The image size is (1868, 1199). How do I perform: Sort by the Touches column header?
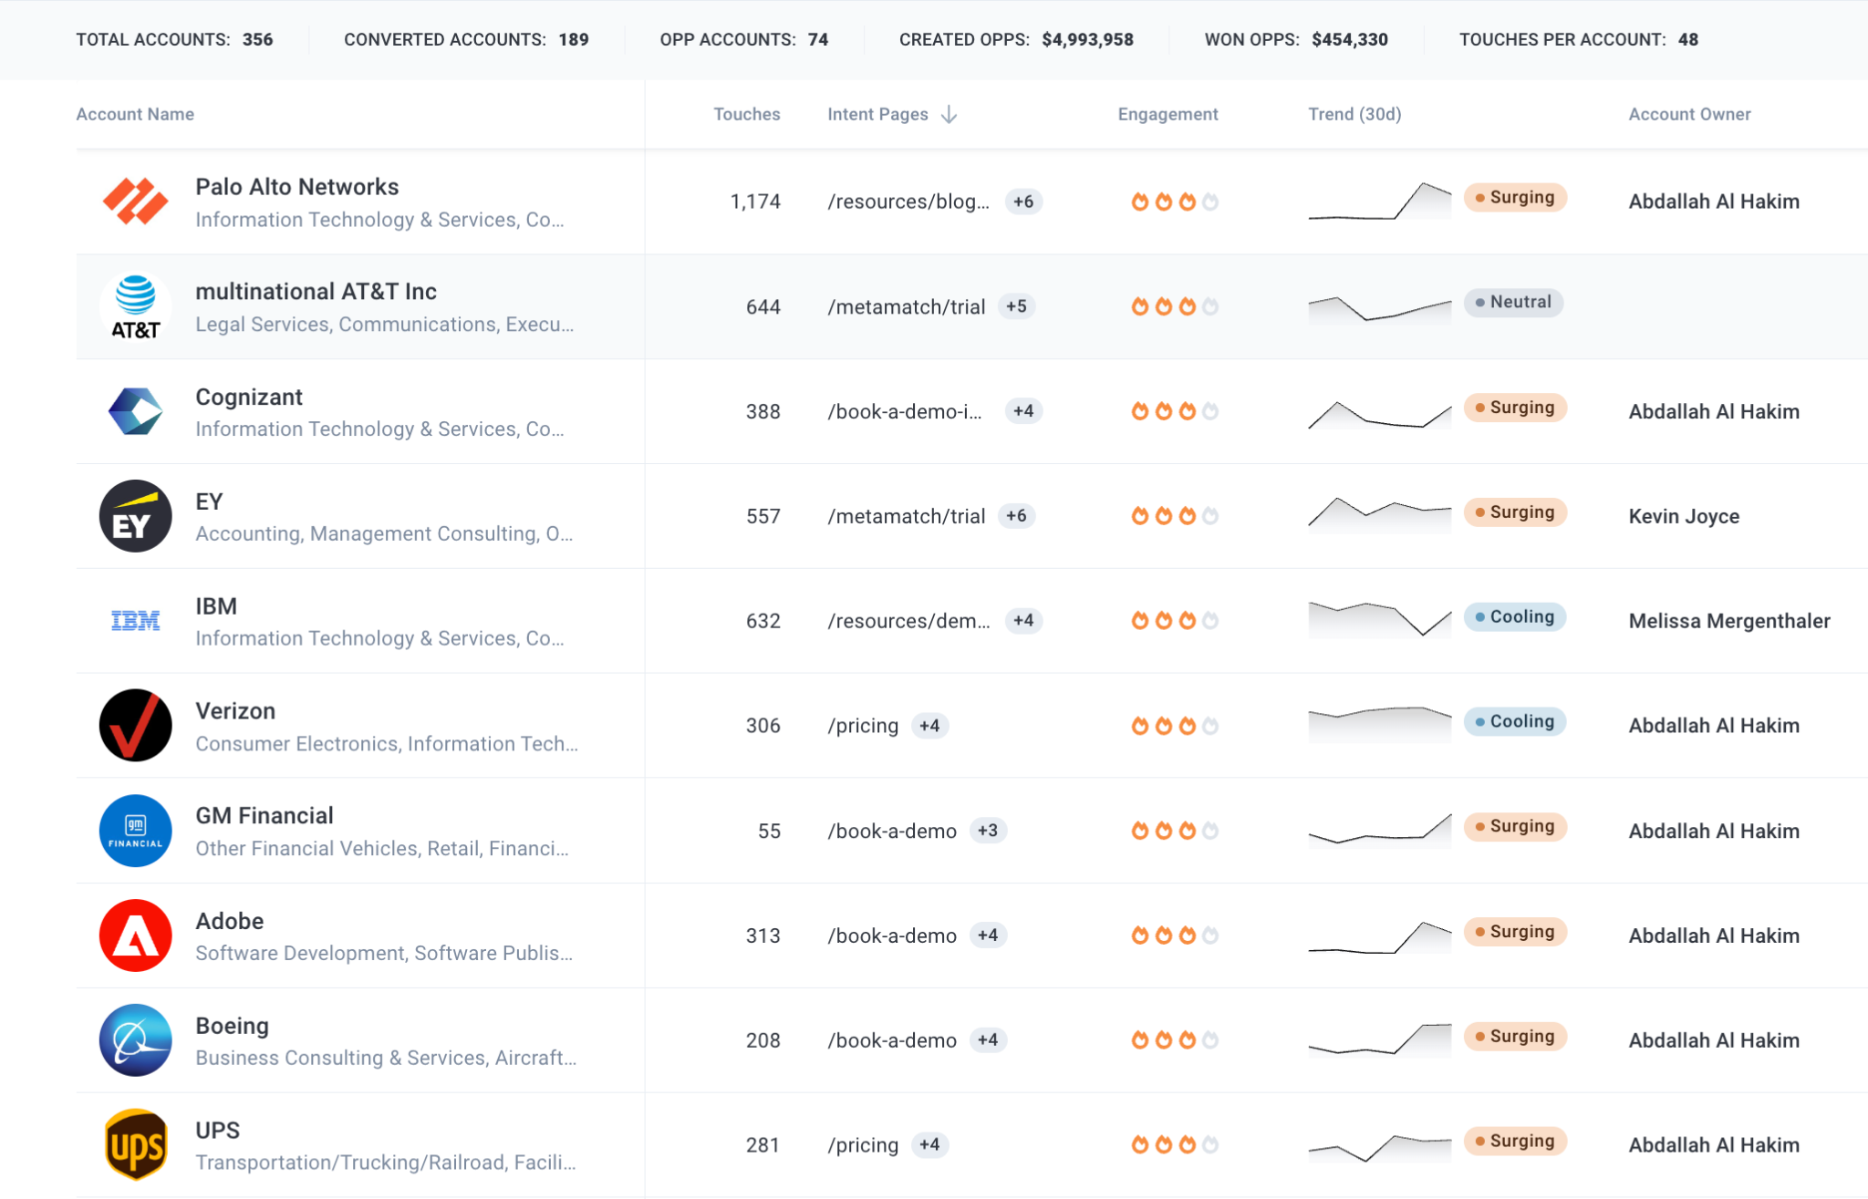coord(746,114)
